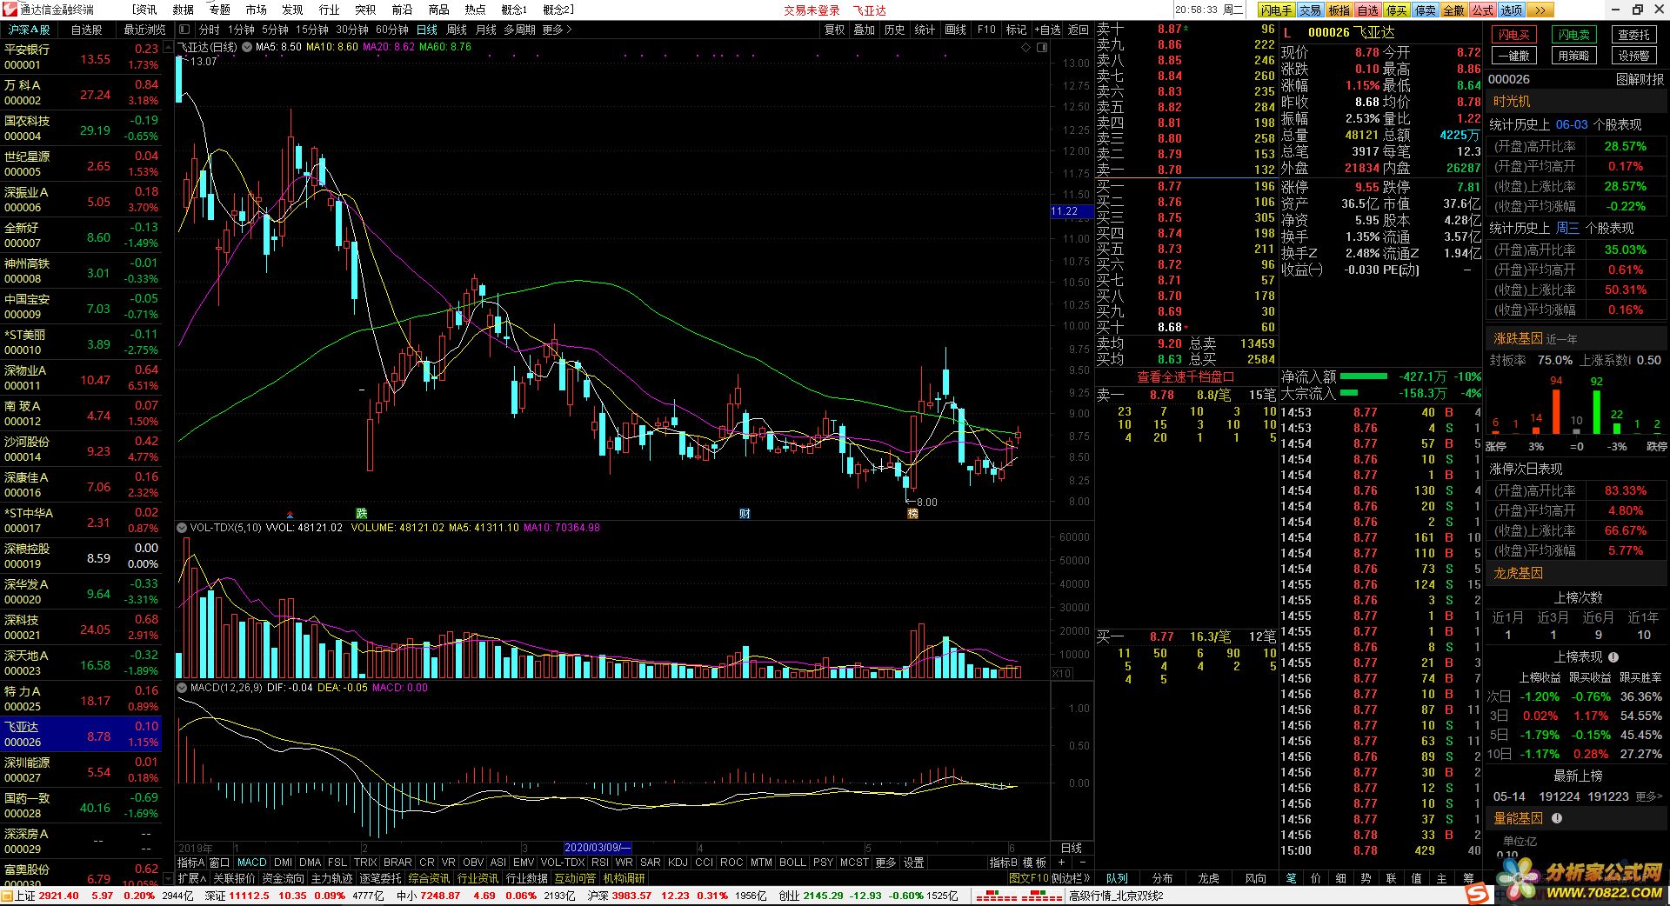Open indicator 设置 settings
This screenshot has height=906, width=1670.
pos(913,863)
